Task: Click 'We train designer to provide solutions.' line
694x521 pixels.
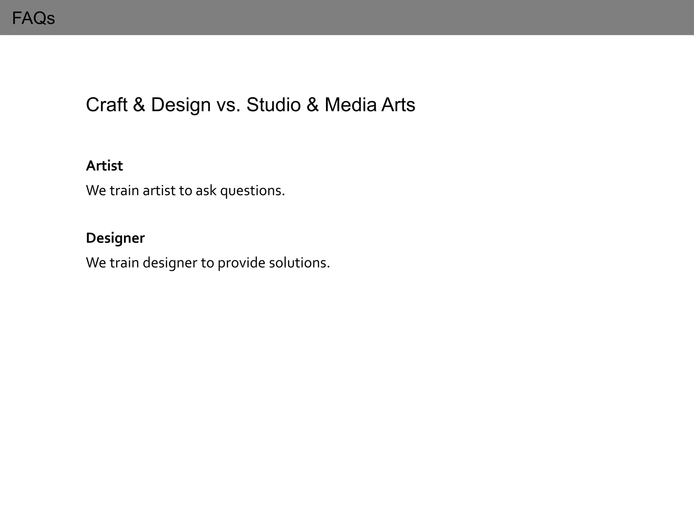Action: click(x=208, y=263)
